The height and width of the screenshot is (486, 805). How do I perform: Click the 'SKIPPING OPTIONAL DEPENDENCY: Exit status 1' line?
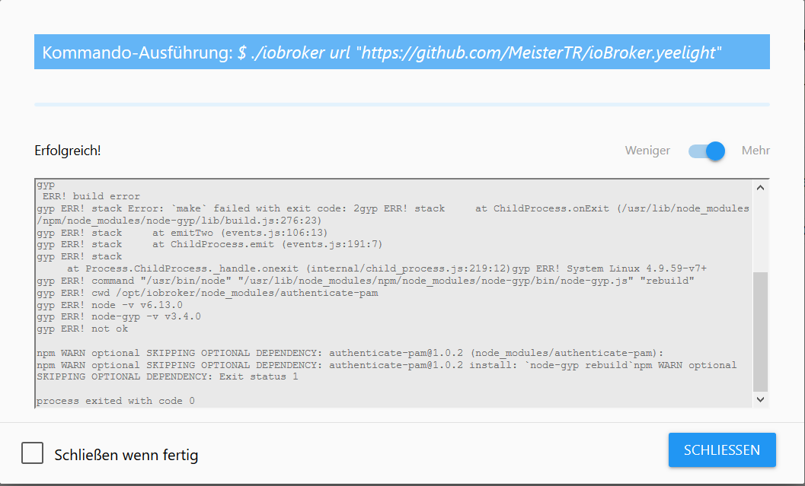[x=168, y=376]
